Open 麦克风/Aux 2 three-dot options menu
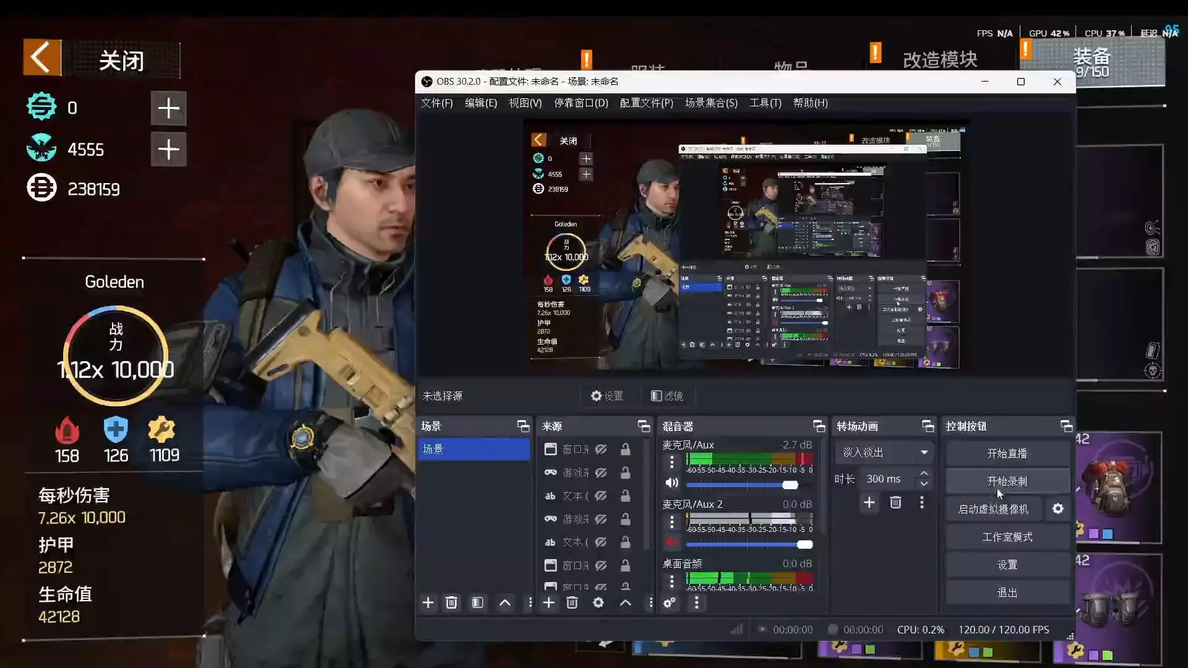 pyautogui.click(x=672, y=523)
